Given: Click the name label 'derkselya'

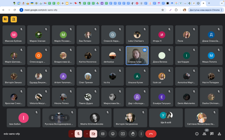Looking at the screenshot, I should (x=109, y=62).
